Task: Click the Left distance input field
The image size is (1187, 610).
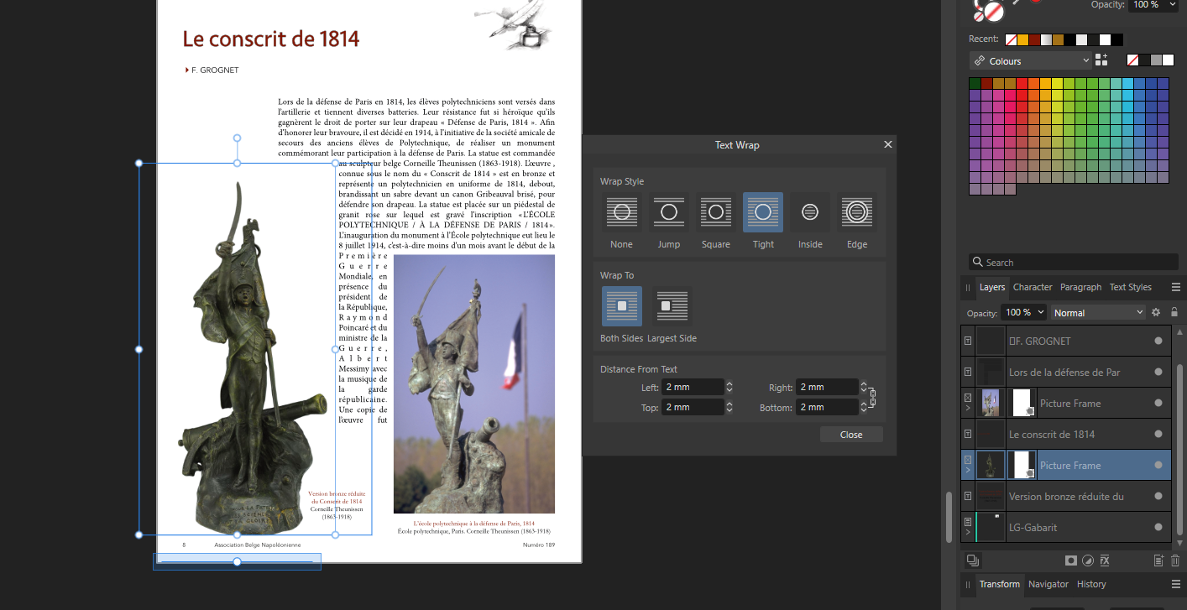Action: tap(693, 387)
